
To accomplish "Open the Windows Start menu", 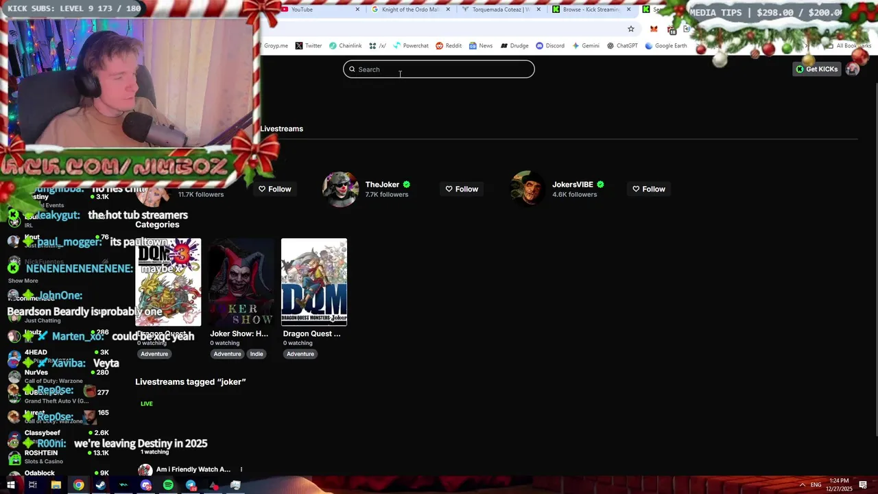I will point(10,485).
